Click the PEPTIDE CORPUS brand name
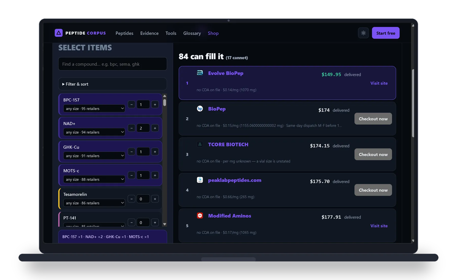This screenshot has width=457, height=280. click(x=86, y=33)
